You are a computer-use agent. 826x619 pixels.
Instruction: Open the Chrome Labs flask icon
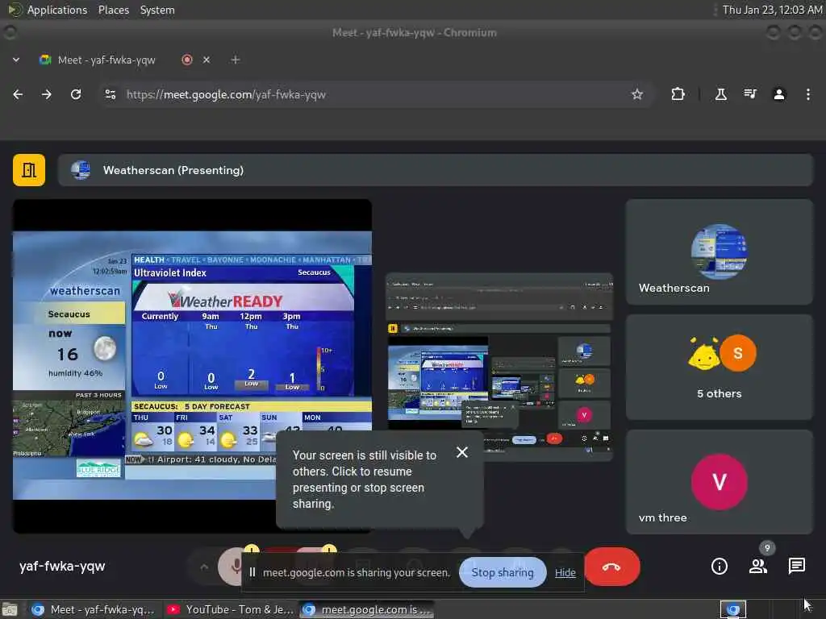click(x=720, y=94)
